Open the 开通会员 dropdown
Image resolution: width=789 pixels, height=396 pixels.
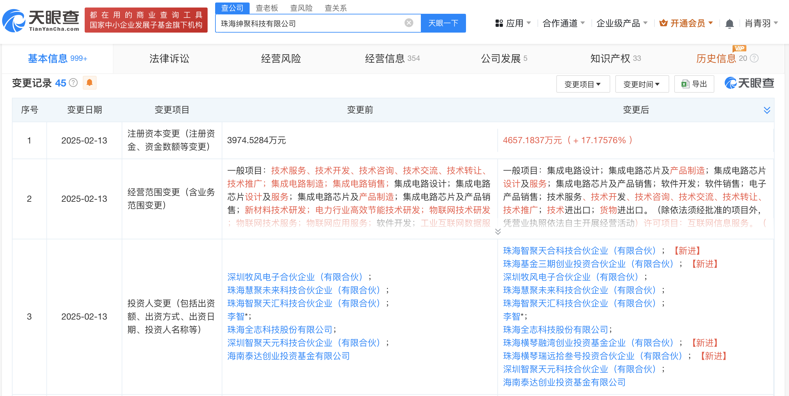tap(686, 23)
